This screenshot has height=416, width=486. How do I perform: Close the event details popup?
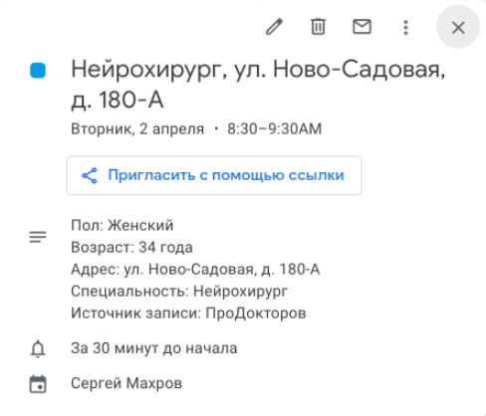[458, 28]
